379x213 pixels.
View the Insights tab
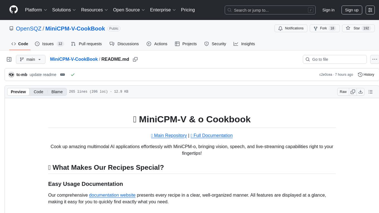(x=244, y=44)
